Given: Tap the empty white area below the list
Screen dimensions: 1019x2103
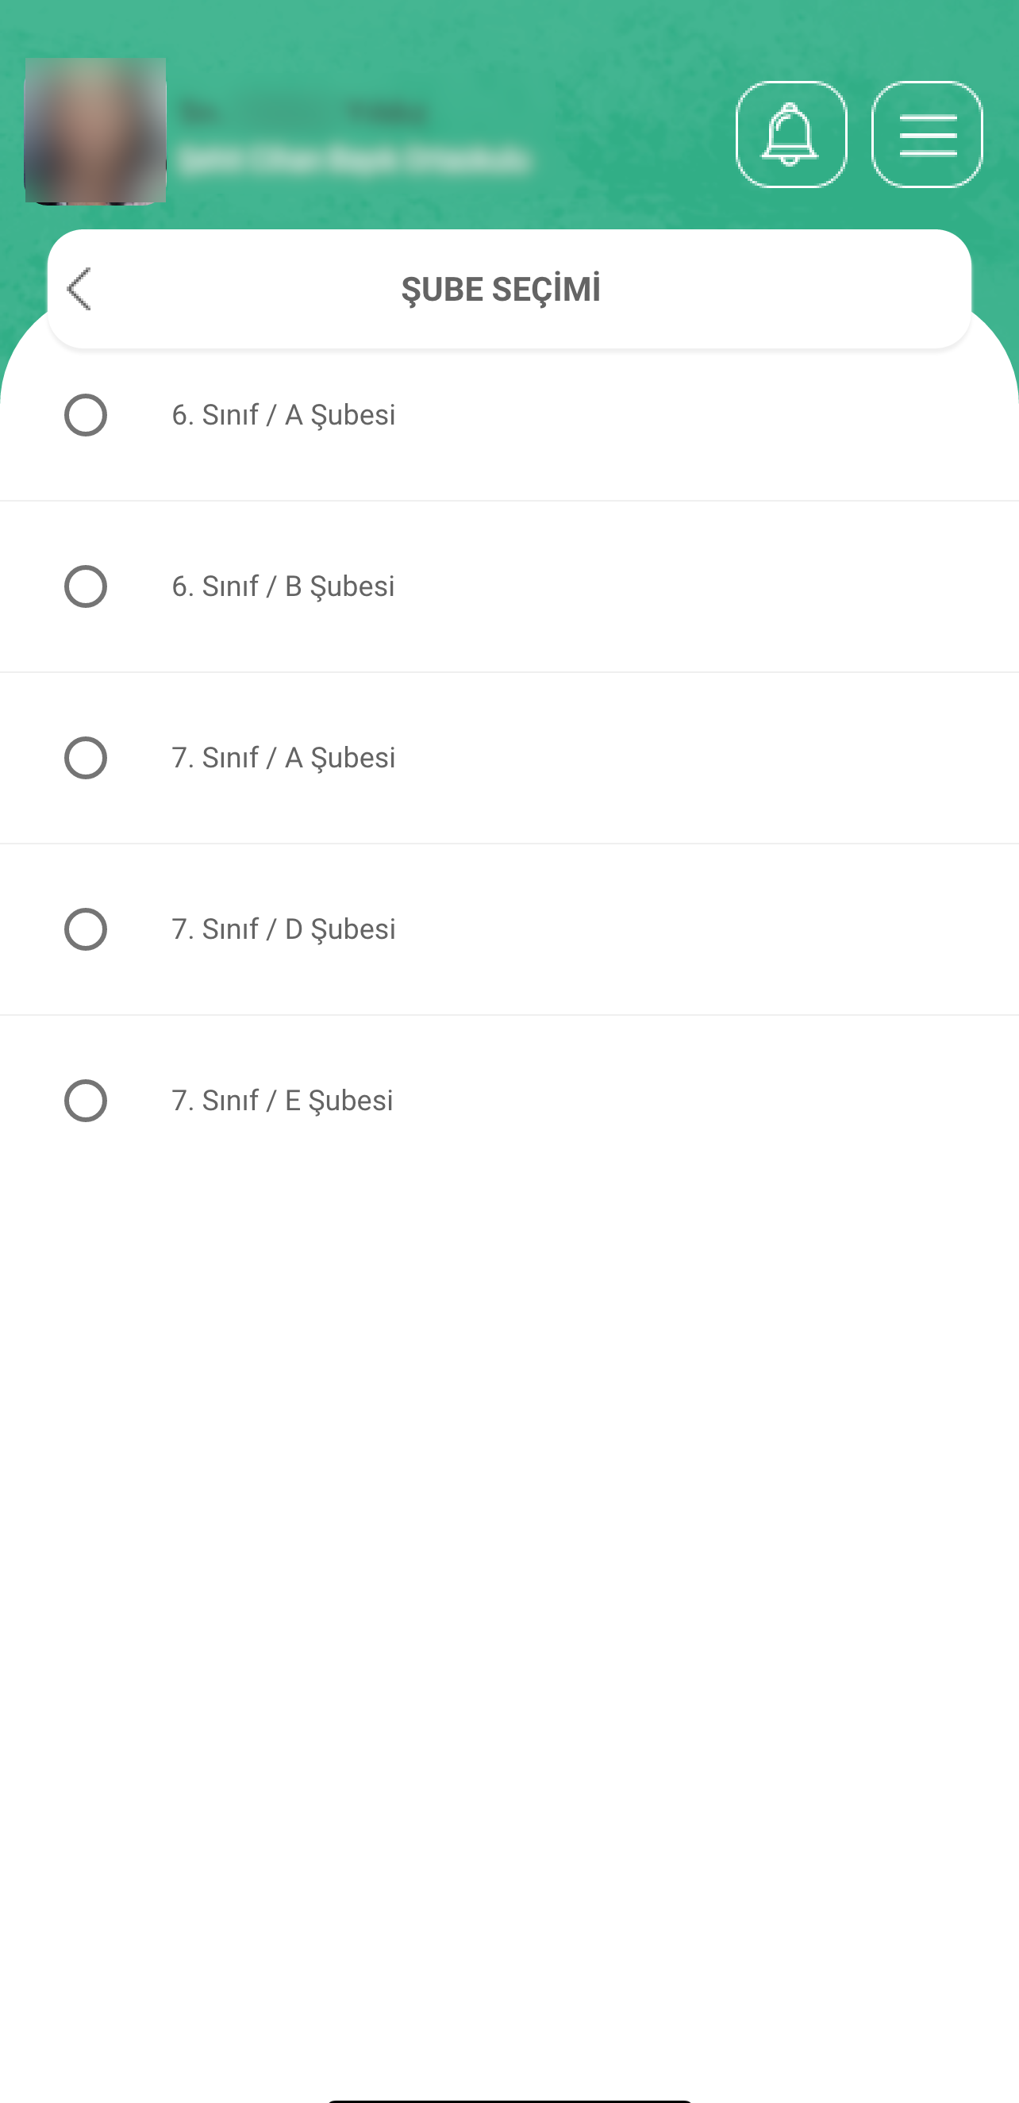Looking at the screenshot, I should [509, 1592].
